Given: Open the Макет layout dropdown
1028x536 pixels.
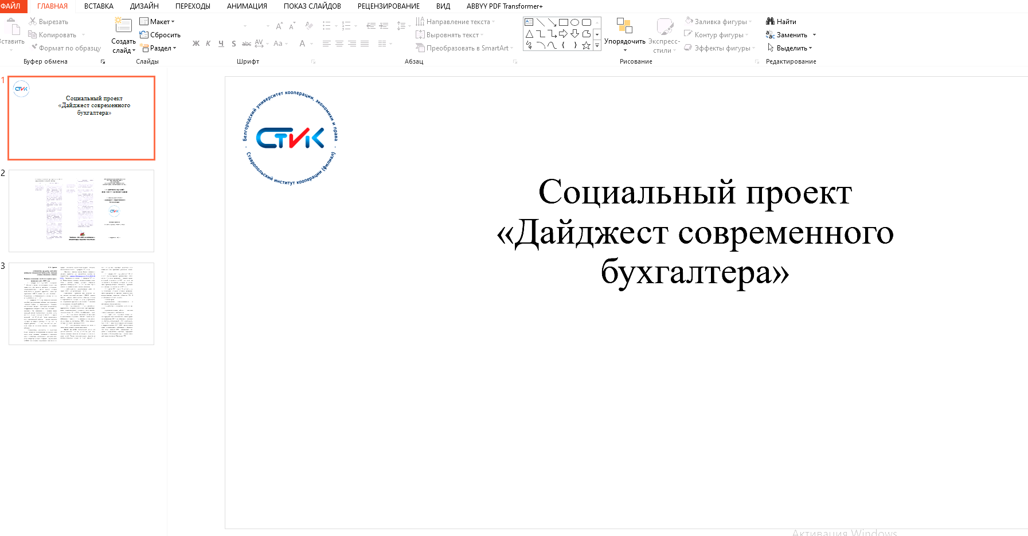Looking at the screenshot, I should pyautogui.click(x=157, y=21).
